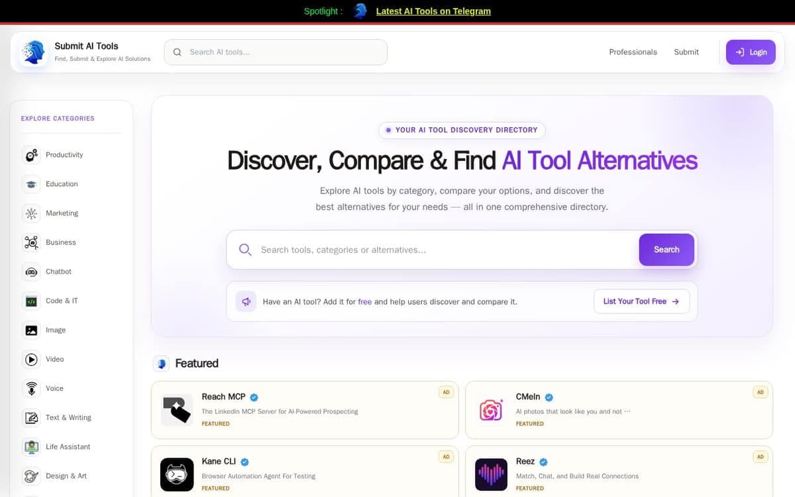
Task: Open Video category link
Action: click(x=55, y=359)
